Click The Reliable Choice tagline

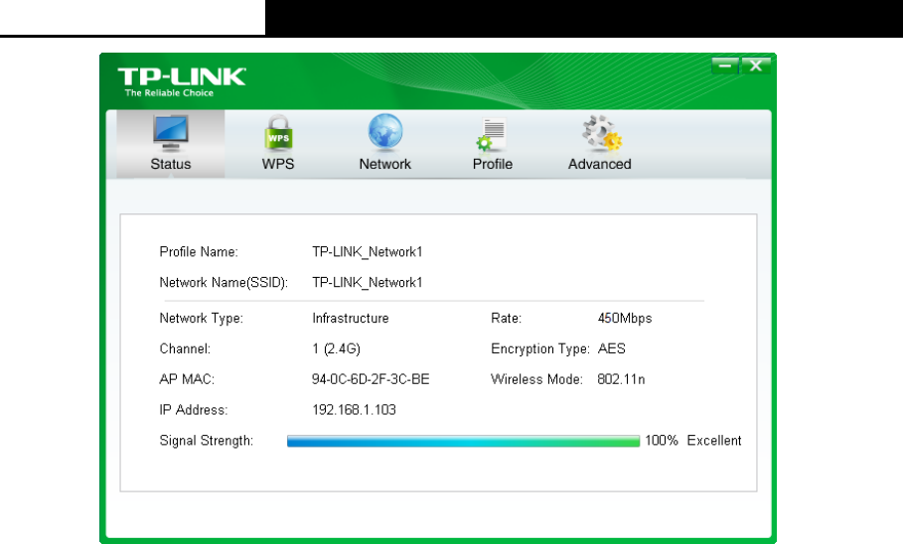point(169,92)
